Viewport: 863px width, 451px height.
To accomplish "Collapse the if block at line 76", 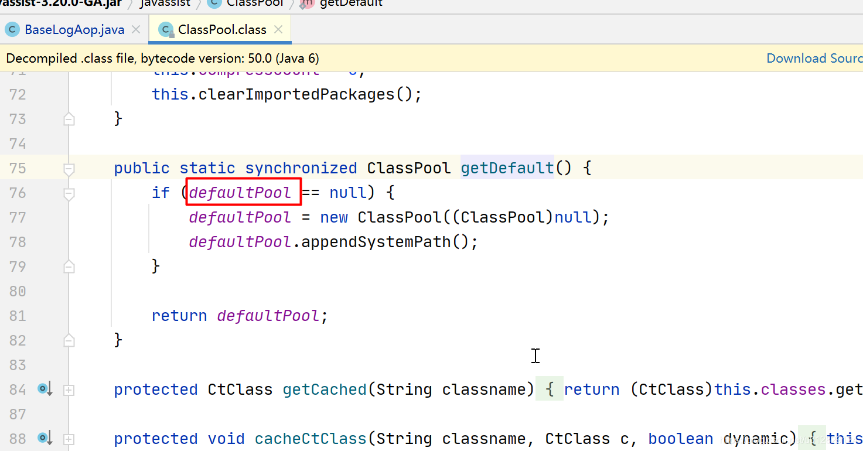I will coord(69,193).
